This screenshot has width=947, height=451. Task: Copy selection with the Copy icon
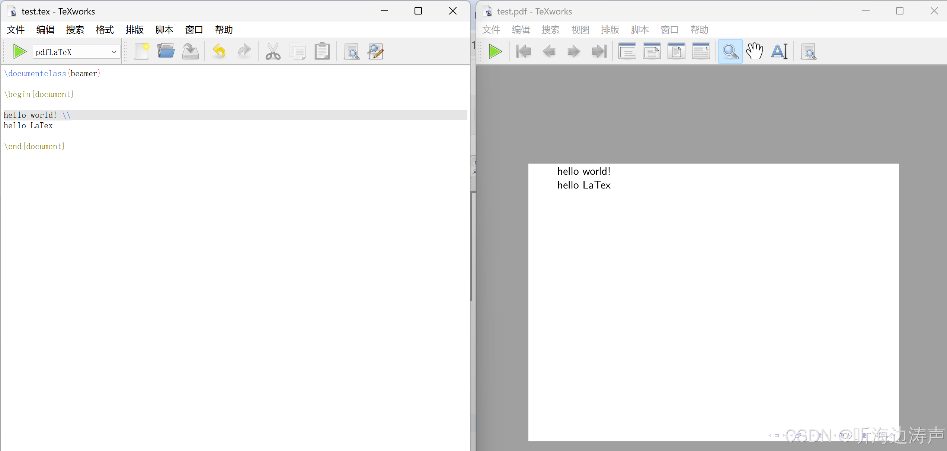click(298, 52)
